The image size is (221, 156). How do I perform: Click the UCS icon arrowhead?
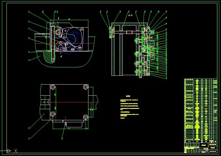coord(9,151)
